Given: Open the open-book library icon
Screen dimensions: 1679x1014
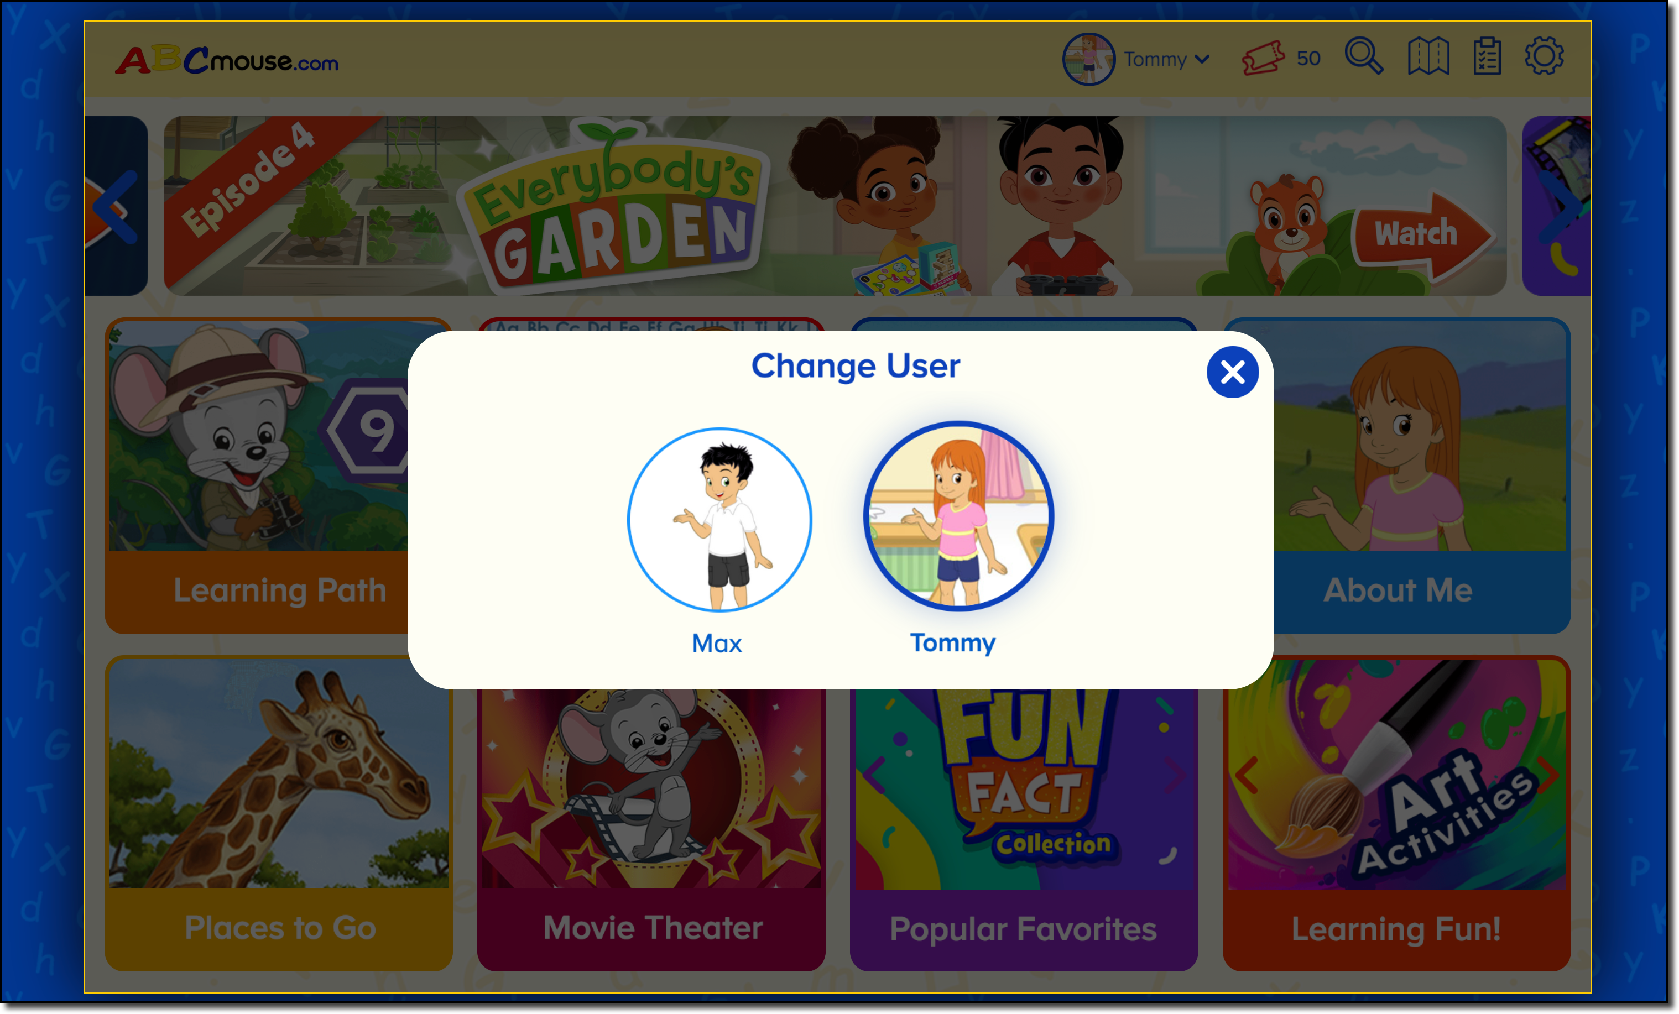Looking at the screenshot, I should pyautogui.click(x=1428, y=56).
